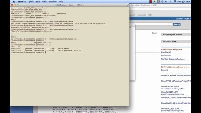Click the green checkmark menu bar icon
The image size is (201, 113).
155,2
